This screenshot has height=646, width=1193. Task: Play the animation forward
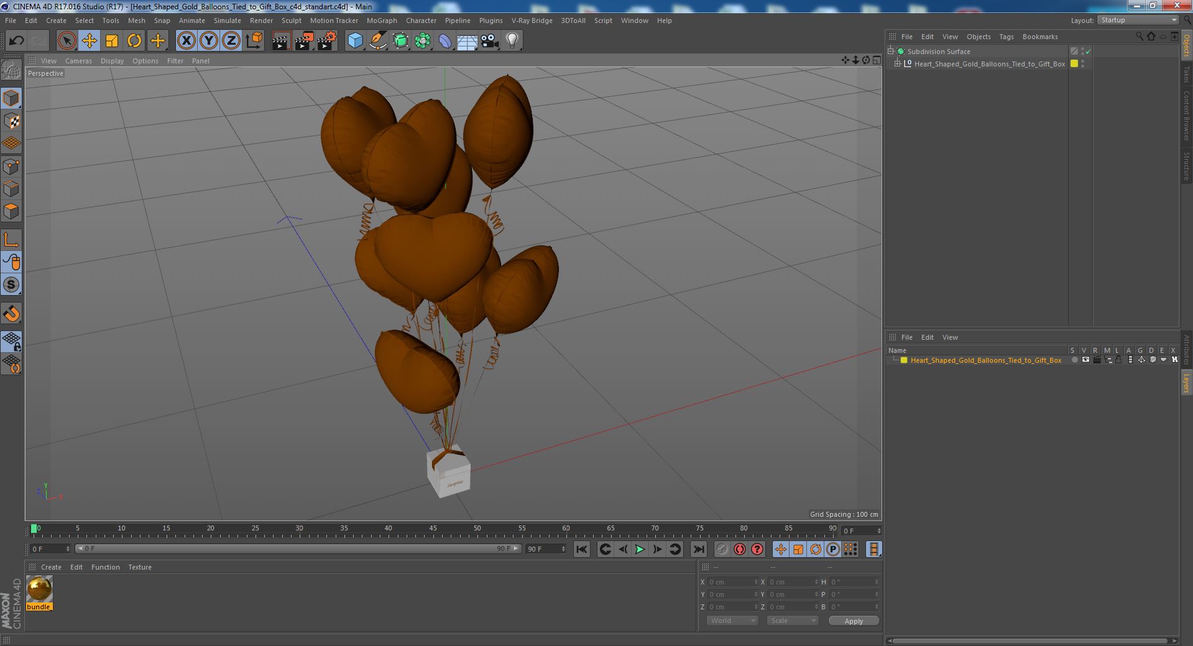[640, 549]
